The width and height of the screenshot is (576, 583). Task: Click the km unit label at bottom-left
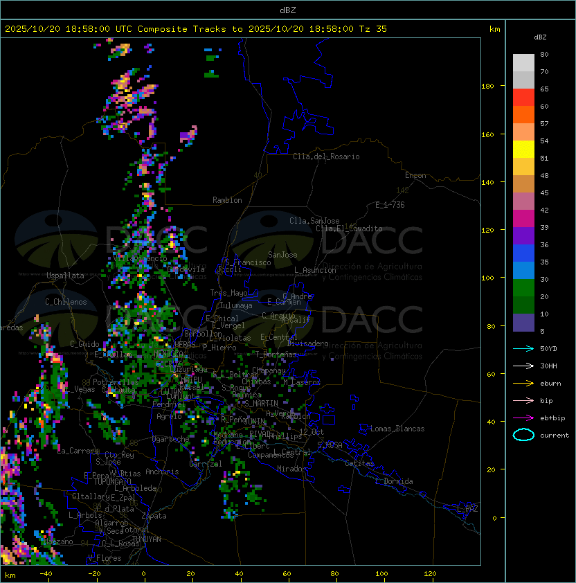coord(10,575)
